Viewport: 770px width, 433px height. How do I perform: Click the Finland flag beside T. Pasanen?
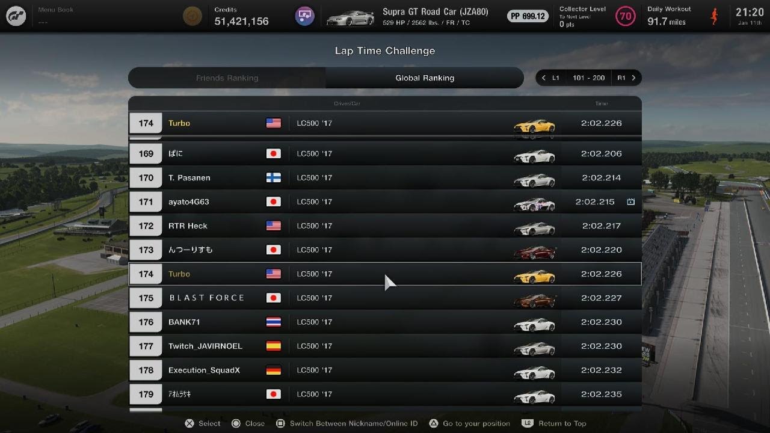point(273,177)
